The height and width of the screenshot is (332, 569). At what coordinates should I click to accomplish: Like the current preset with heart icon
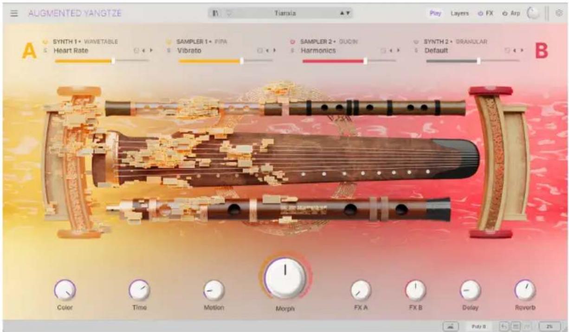click(229, 13)
